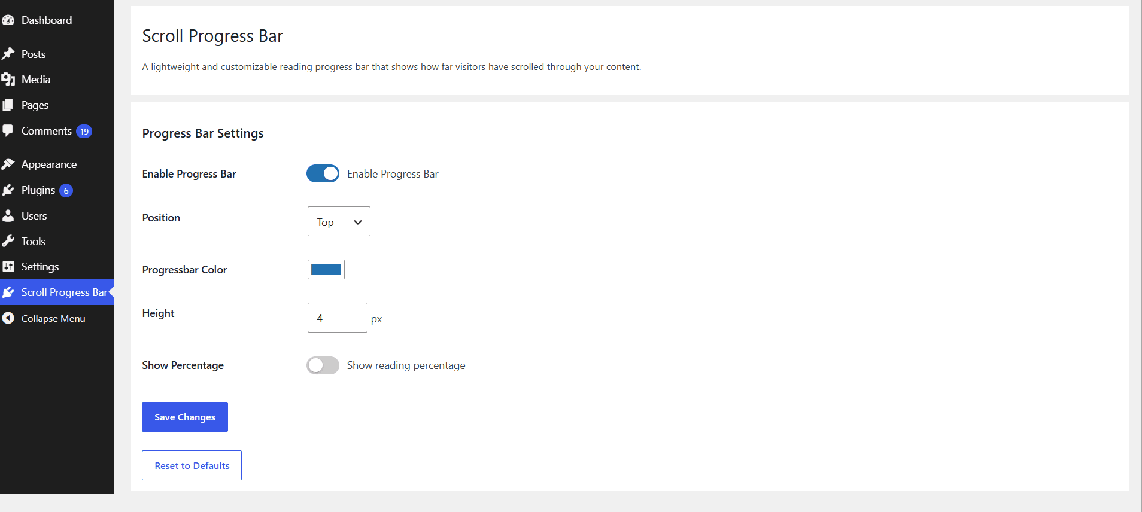Go to the Posts menu
This screenshot has width=1142, height=512.
[57, 54]
